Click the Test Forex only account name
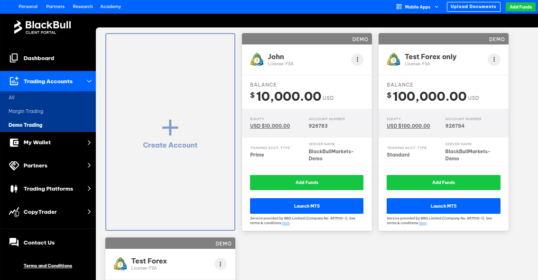 pos(430,57)
